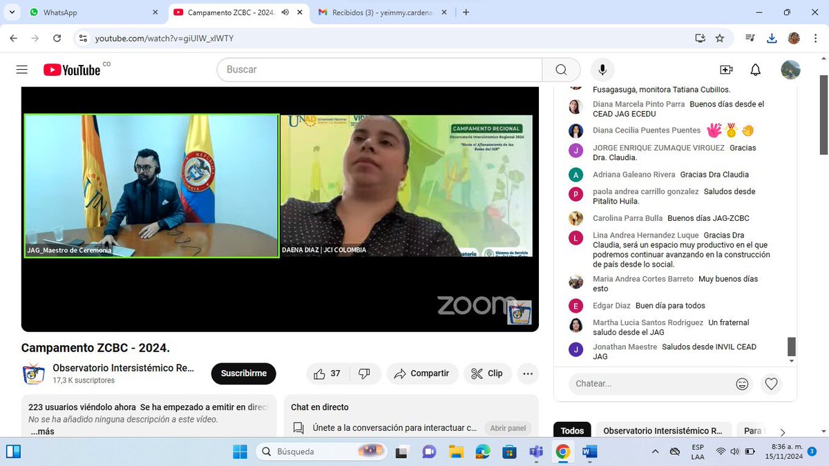Click Lina Andrea Hernandez Luque chat name
This screenshot has width=829, height=466.
click(646, 235)
